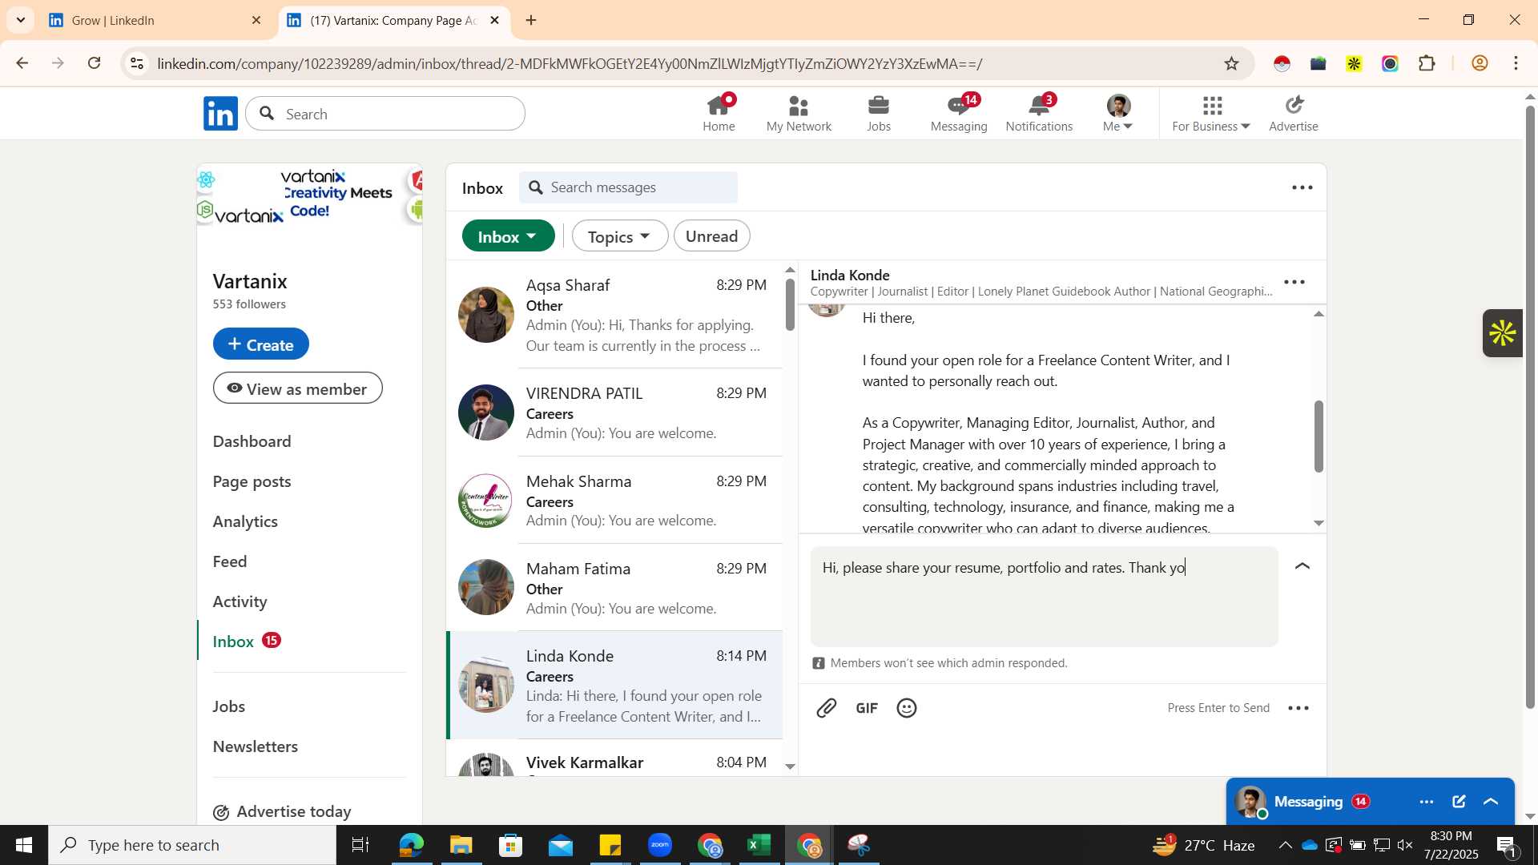The image size is (1538, 865).
Task: Switch to Grow | LinkedIn tab
Action: 156,20
